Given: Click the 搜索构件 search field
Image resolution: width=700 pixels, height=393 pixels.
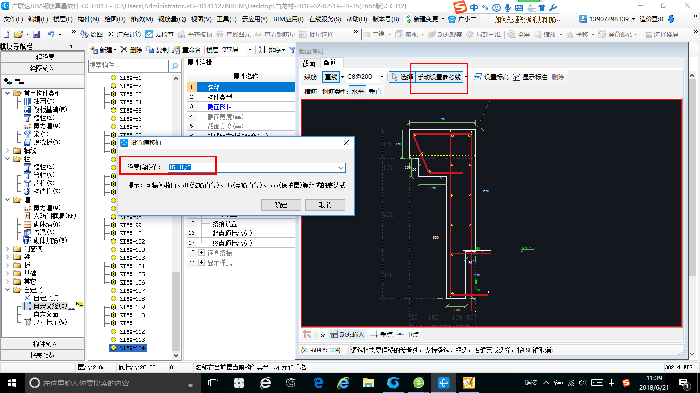Looking at the screenshot, I should tap(128, 65).
